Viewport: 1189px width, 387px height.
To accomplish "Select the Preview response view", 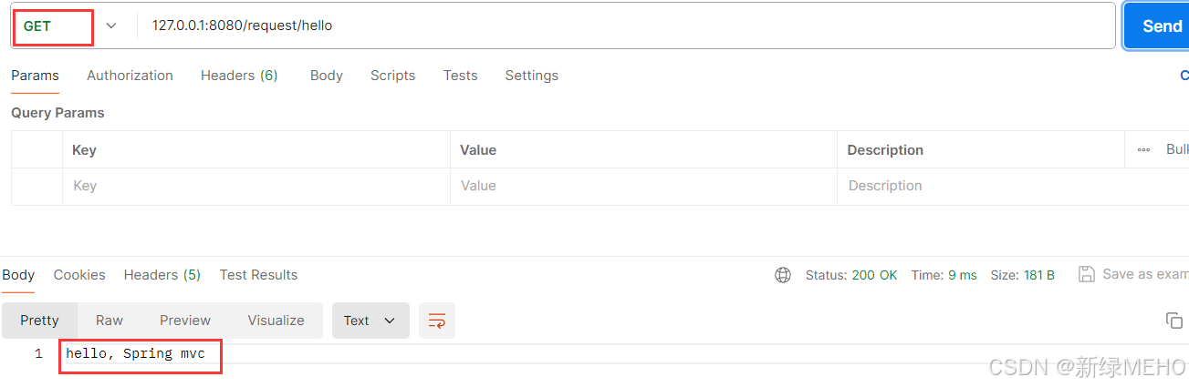I will 185,321.
